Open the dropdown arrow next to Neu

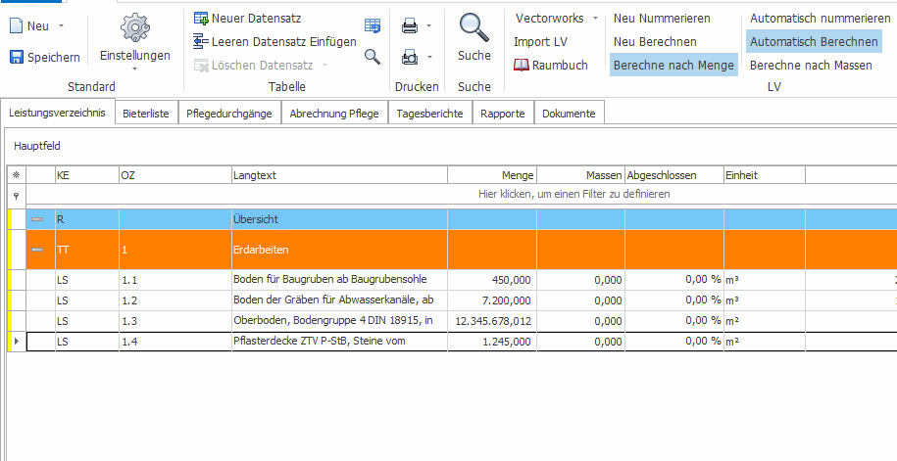(61, 26)
